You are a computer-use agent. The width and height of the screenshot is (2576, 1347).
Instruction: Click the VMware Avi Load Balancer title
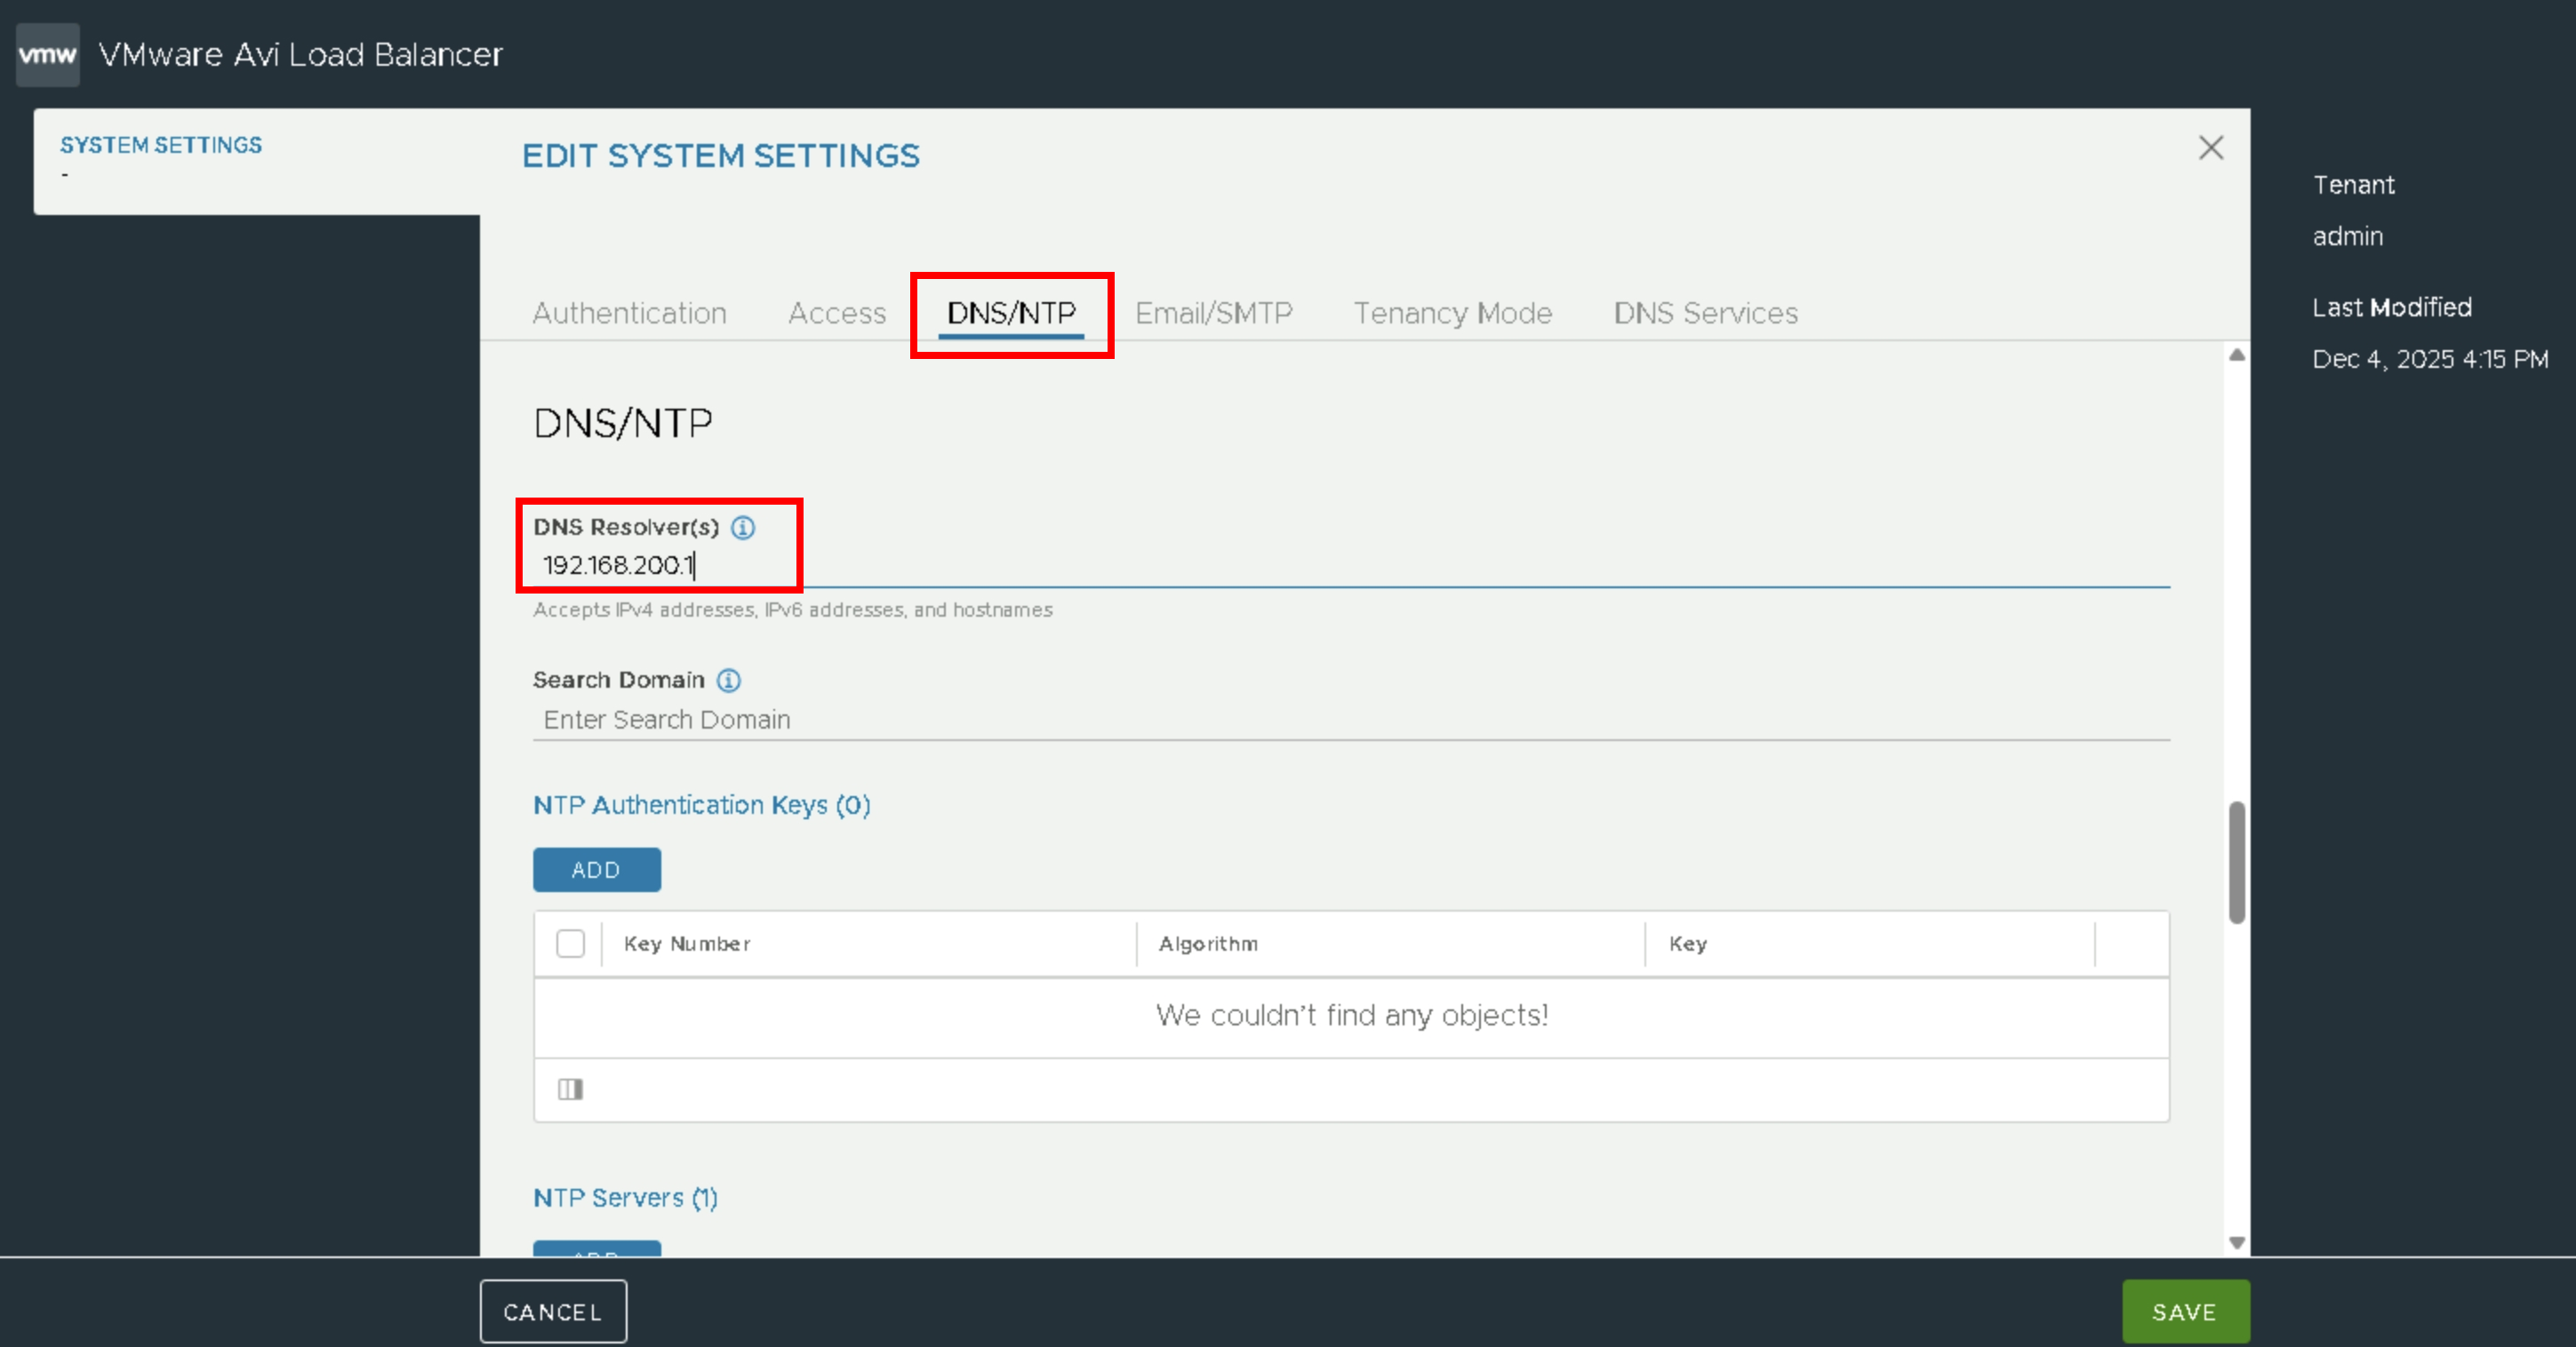point(300,54)
